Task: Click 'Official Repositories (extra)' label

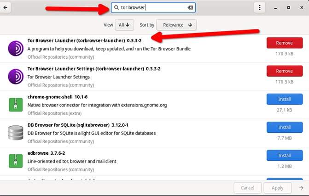Action: pyautogui.click(x=55, y=113)
